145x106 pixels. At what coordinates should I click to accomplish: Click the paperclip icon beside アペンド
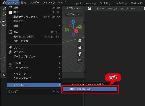[10, 52]
